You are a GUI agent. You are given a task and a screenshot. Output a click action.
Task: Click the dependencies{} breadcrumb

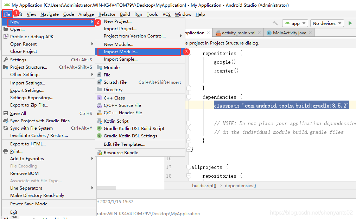tap(240, 185)
